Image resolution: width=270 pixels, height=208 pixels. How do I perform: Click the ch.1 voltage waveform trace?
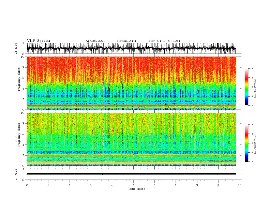click(x=131, y=48)
